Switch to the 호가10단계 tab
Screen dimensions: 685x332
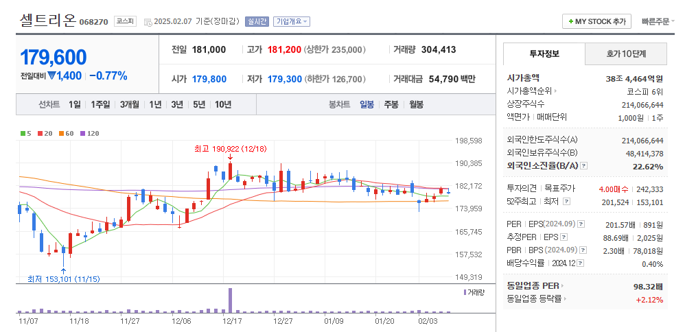click(x=626, y=54)
